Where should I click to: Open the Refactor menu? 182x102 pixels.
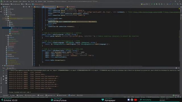(25, 1)
